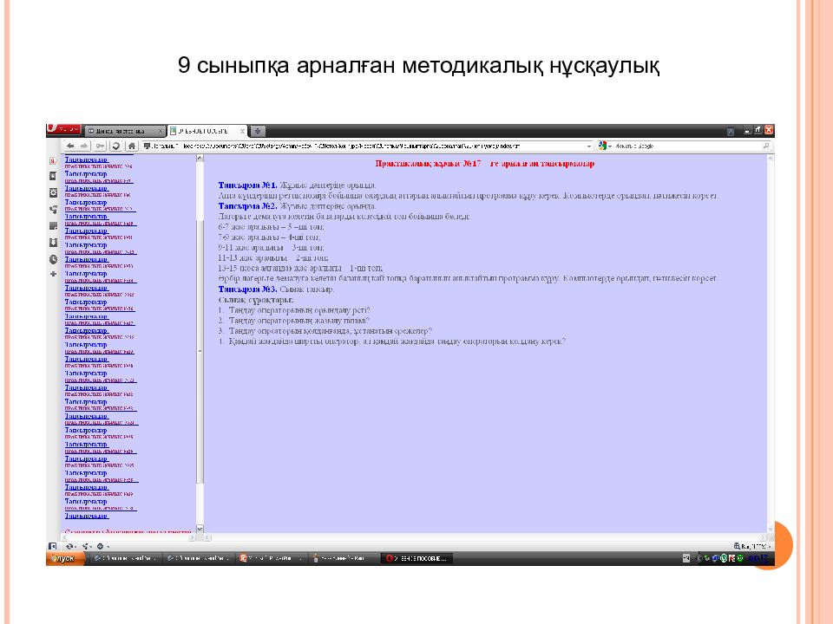Click inside the address bar

pos(366,146)
